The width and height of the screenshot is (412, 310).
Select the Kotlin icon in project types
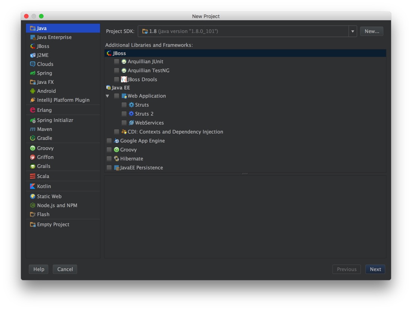33,186
